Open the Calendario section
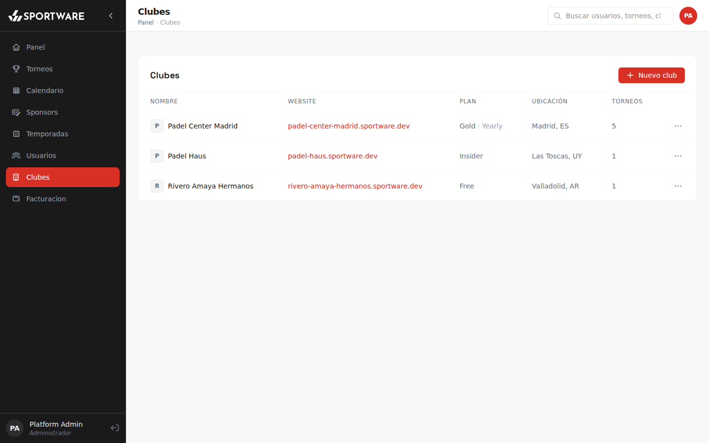The height and width of the screenshot is (443, 709). point(63,91)
